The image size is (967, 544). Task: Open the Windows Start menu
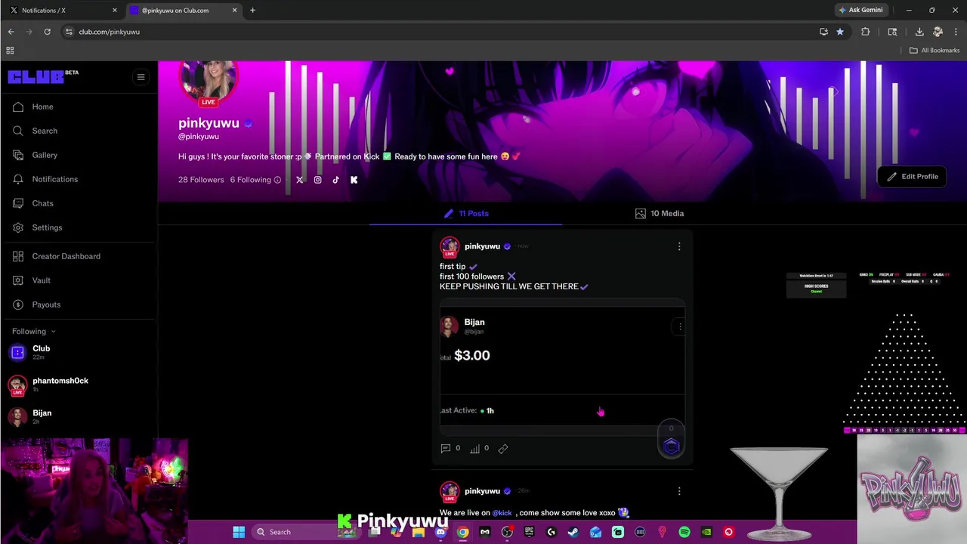(x=239, y=532)
